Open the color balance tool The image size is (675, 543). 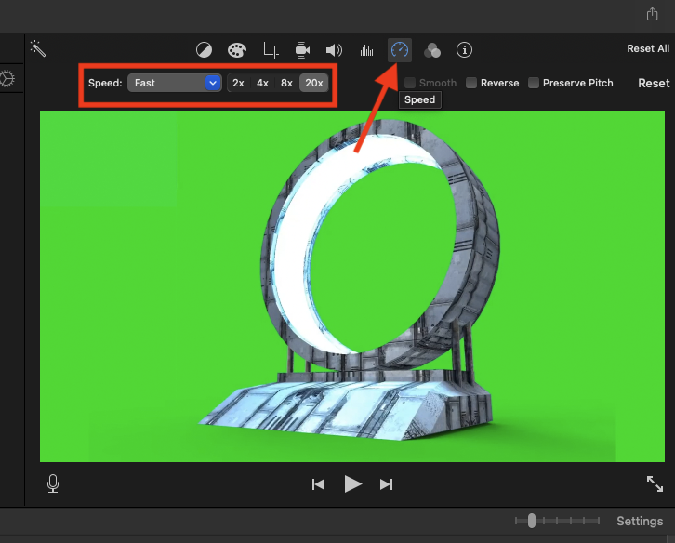[204, 50]
